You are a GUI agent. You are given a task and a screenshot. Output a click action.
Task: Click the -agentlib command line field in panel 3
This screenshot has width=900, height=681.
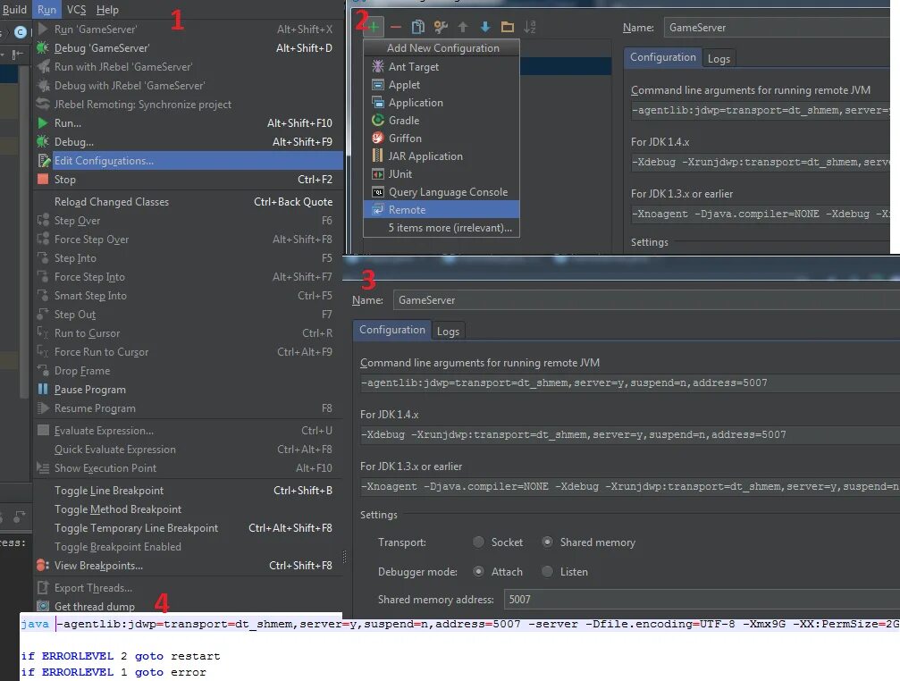(630, 383)
